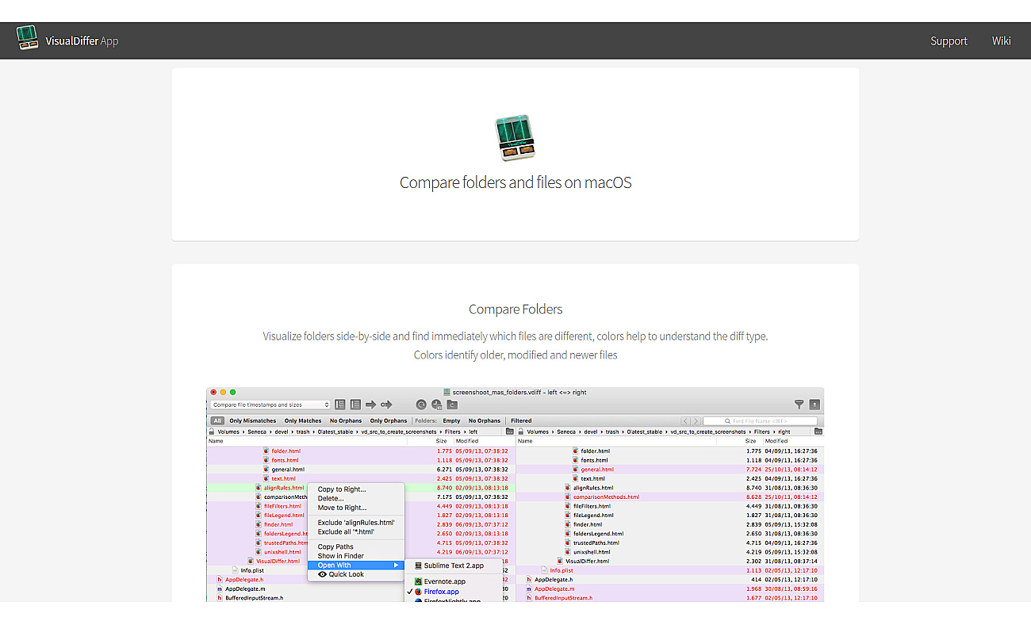Click right pane lock icon
Image resolution: width=1031 pixels, height=625 pixels.
click(x=521, y=432)
